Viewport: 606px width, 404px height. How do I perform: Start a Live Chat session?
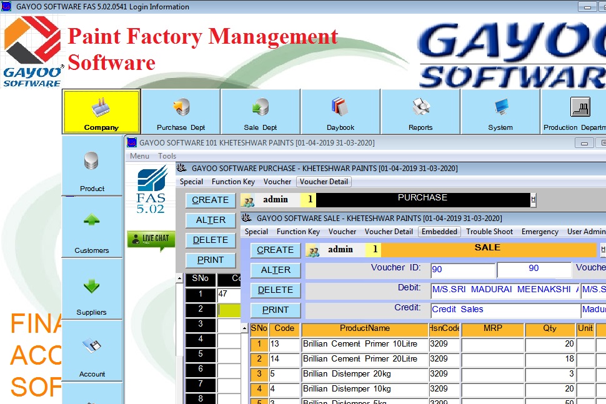(x=151, y=239)
